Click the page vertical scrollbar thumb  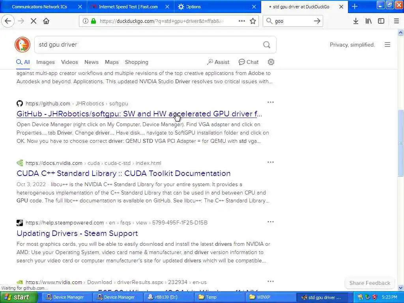(400, 143)
